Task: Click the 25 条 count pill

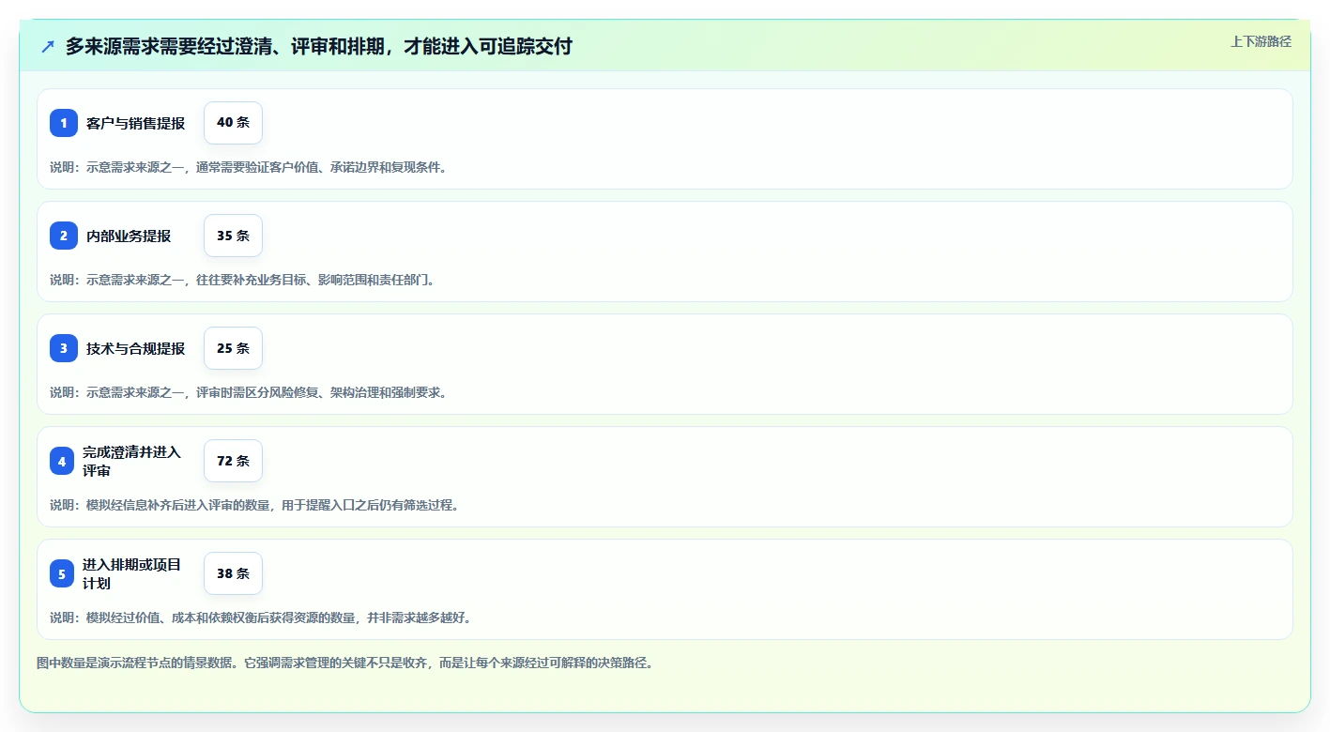Action: (233, 348)
